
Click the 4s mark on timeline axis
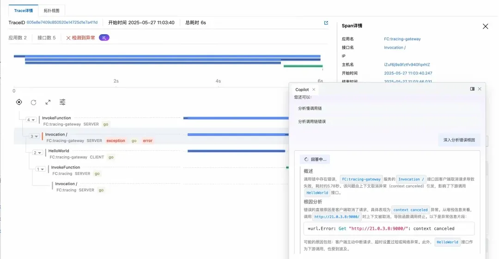218,81
